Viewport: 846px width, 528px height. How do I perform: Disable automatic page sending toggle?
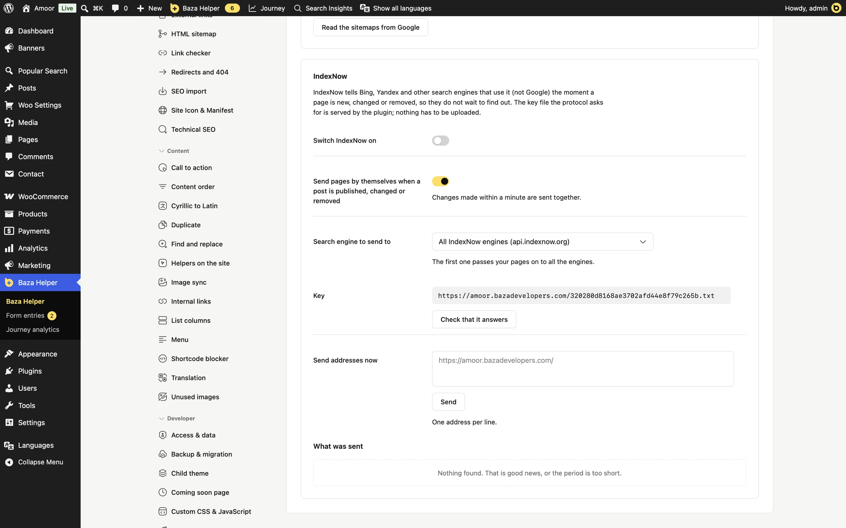(440, 181)
